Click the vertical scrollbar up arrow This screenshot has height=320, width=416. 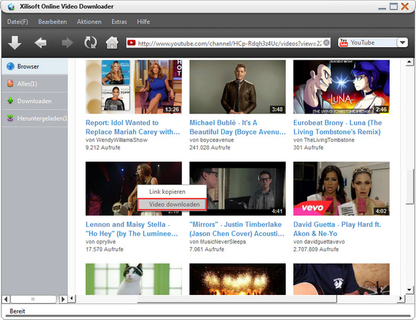[409, 62]
